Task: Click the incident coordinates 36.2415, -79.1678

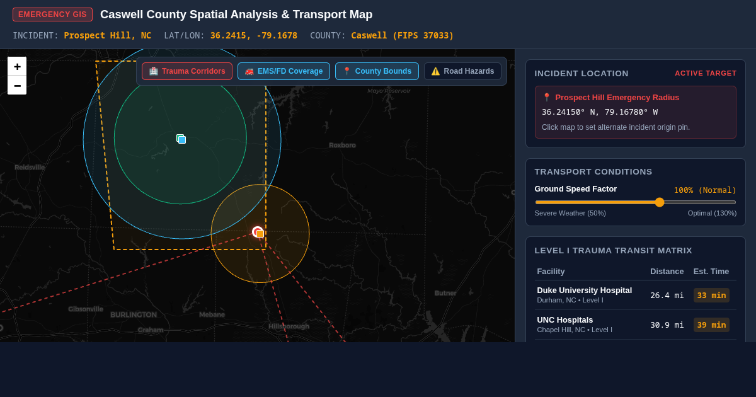Action: coord(254,35)
